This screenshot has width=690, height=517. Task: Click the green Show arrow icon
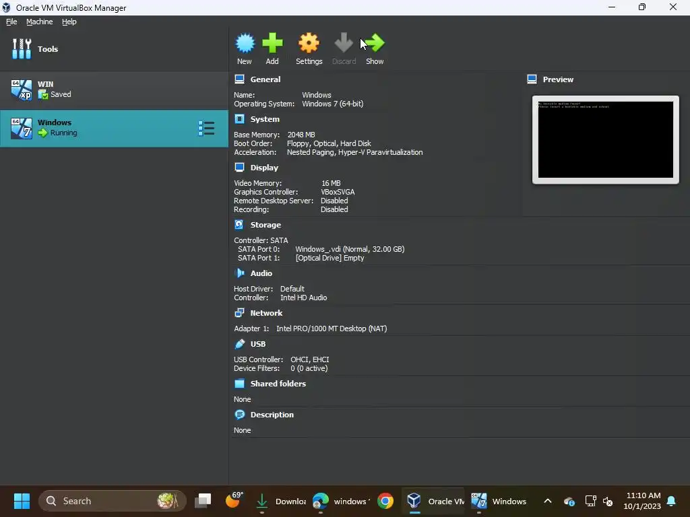tap(375, 43)
